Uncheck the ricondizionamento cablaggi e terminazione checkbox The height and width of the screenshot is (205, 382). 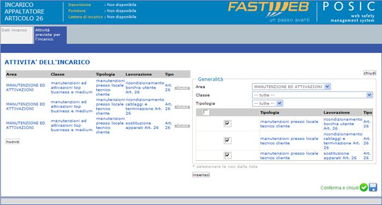pyautogui.click(x=227, y=140)
